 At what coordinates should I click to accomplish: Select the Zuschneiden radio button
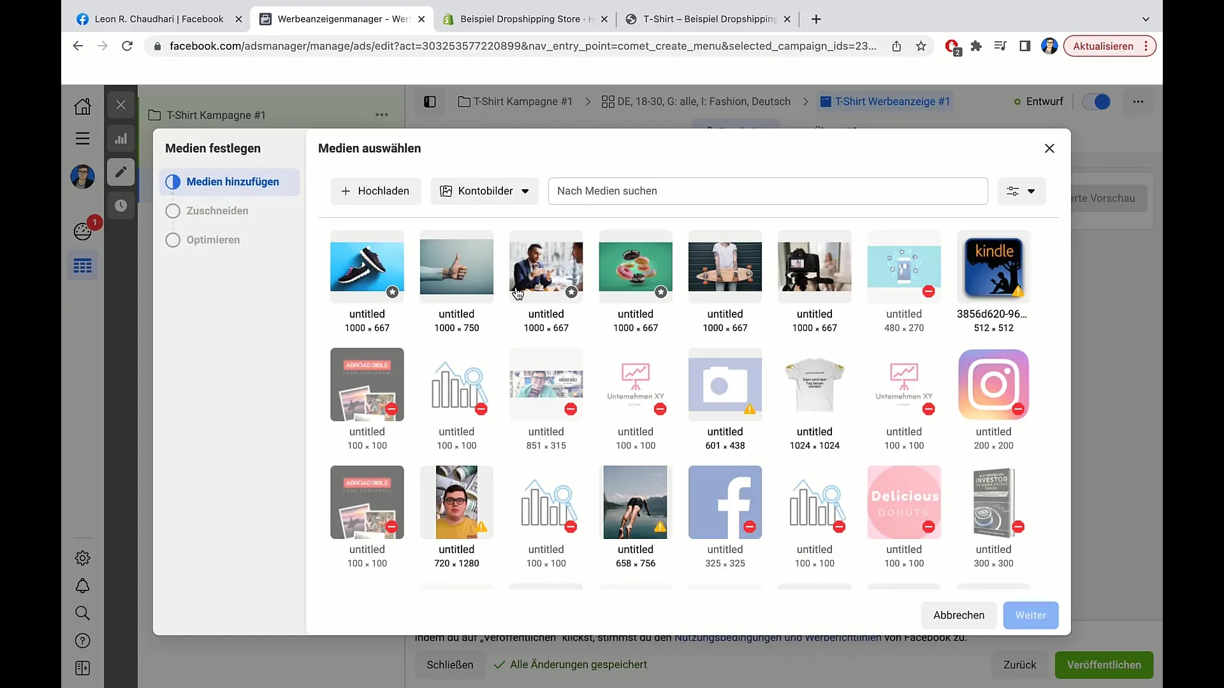click(172, 210)
